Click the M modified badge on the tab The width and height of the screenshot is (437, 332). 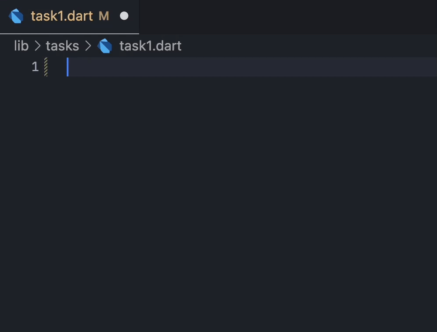click(x=104, y=16)
